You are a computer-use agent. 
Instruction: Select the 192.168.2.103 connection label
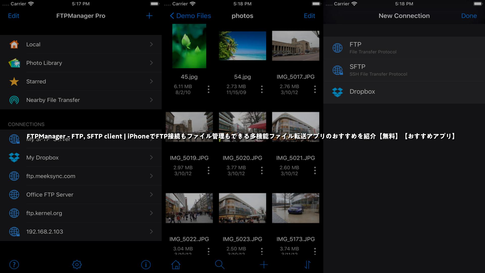point(45,232)
